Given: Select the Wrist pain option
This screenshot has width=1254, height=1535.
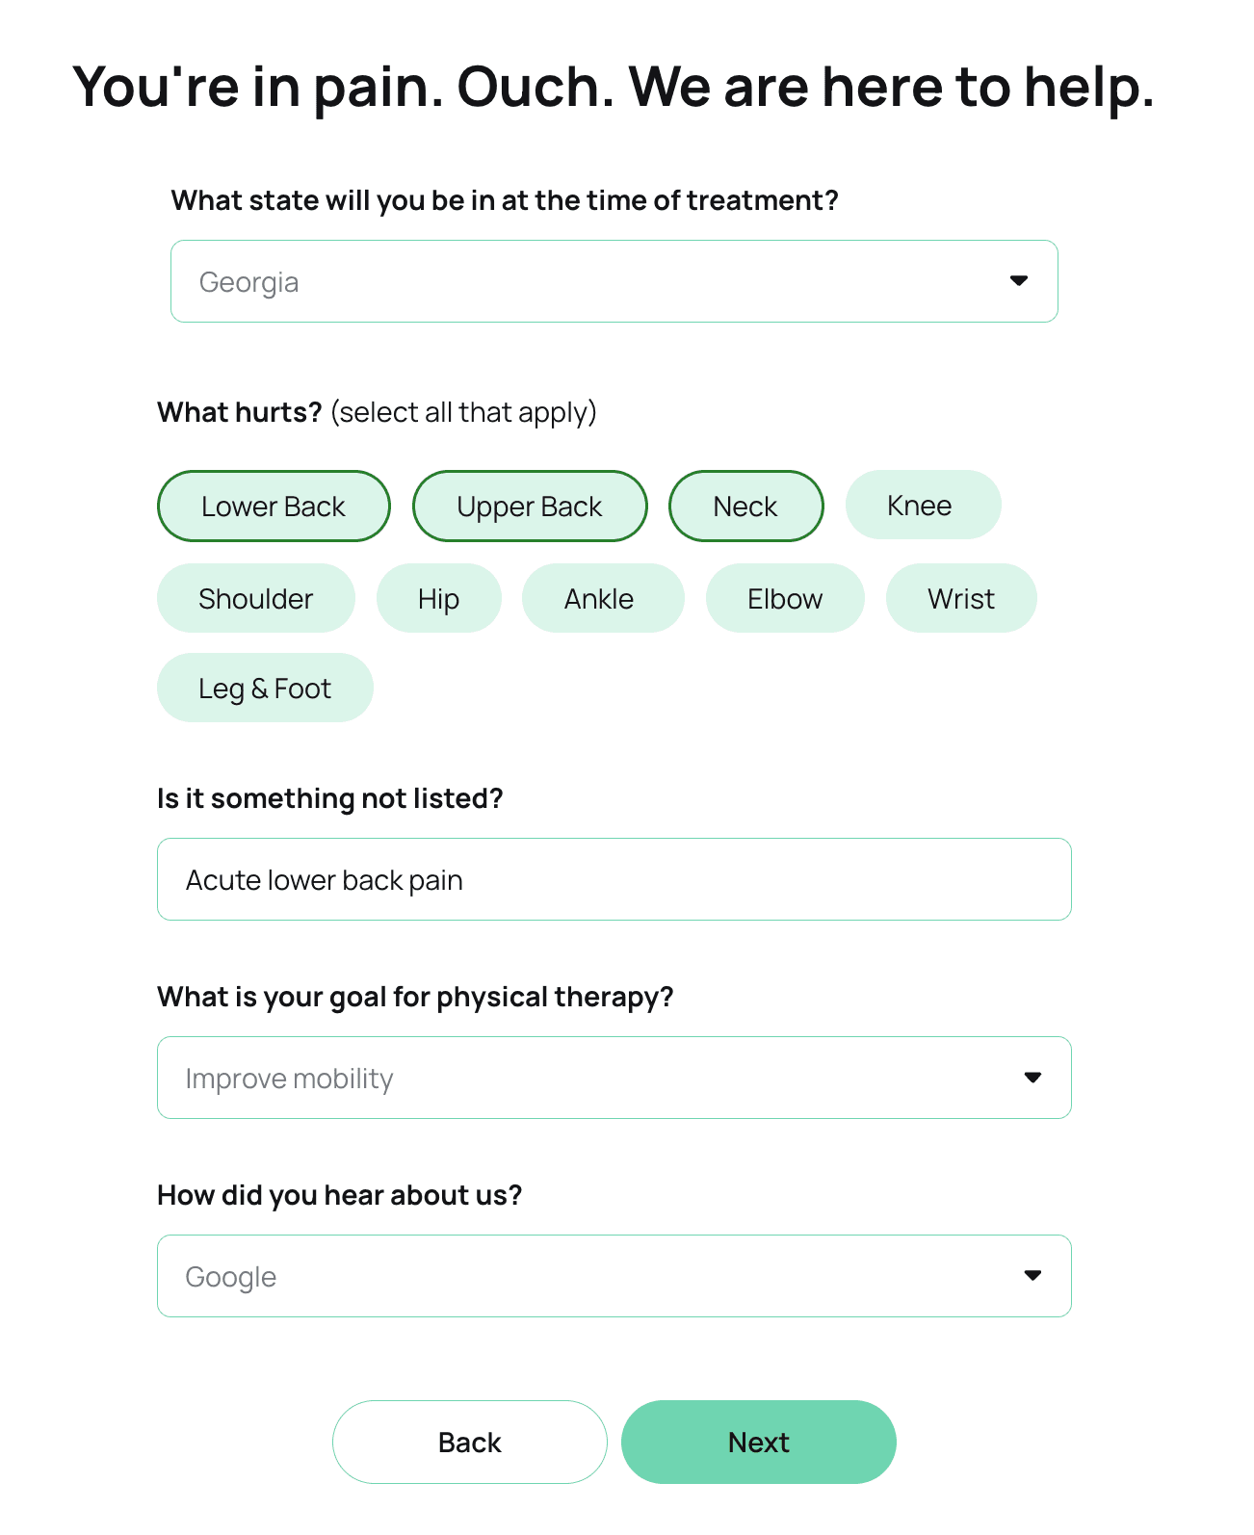Looking at the screenshot, I should 961,598.
